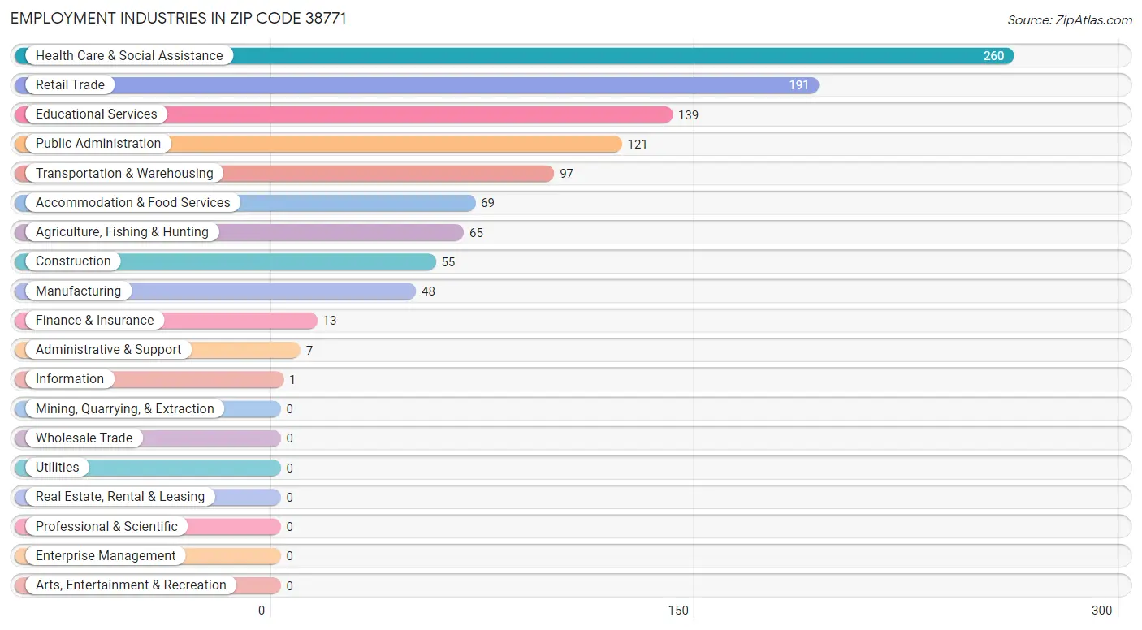Click the 97 value beside Transportation bar

(566, 174)
